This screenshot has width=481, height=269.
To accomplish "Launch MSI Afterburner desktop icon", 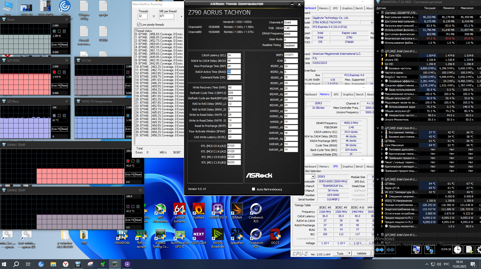I will [x=160, y=213].
